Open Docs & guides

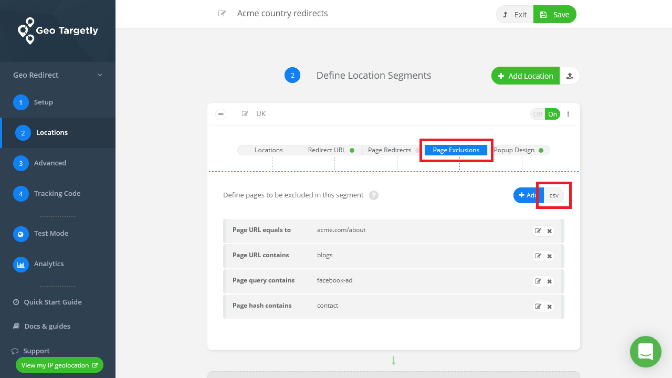pos(47,326)
